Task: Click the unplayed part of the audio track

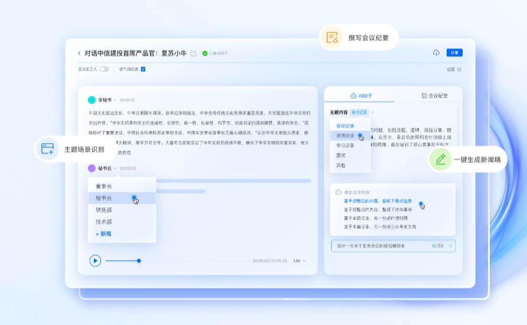Action: tap(195, 261)
